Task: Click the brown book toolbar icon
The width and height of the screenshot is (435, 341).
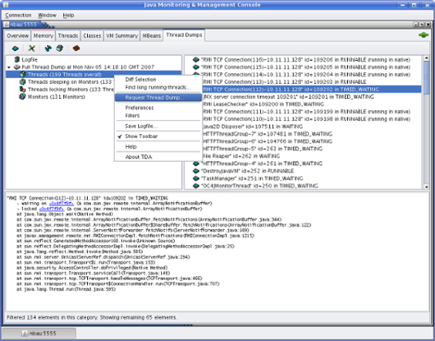Action: point(76,49)
